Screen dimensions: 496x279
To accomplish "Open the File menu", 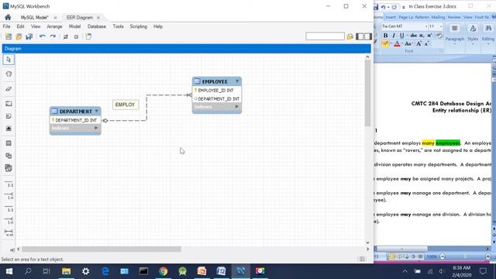I will 7,26.
